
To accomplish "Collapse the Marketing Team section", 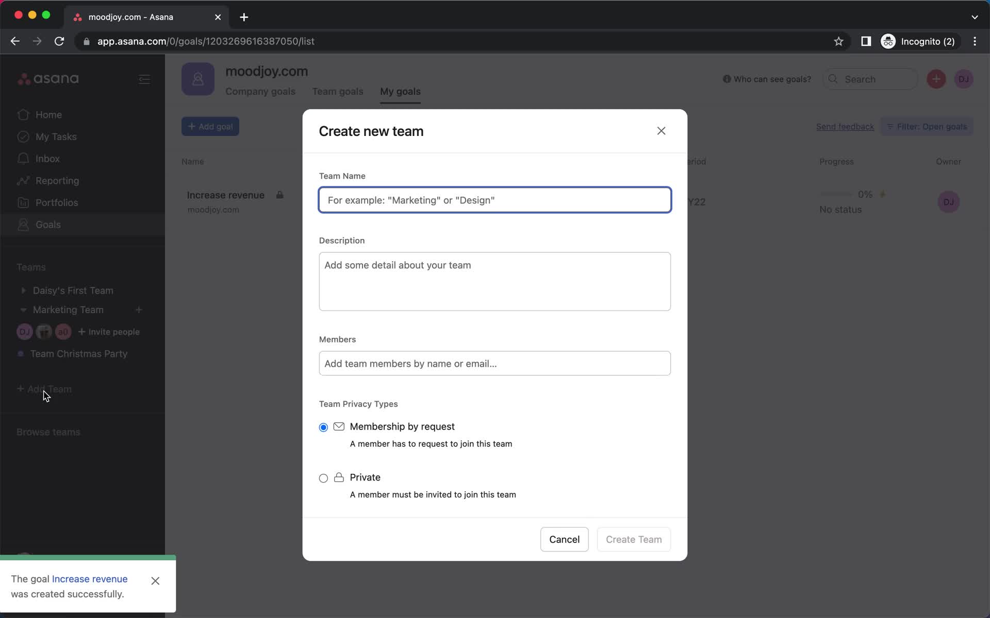I will tap(23, 310).
